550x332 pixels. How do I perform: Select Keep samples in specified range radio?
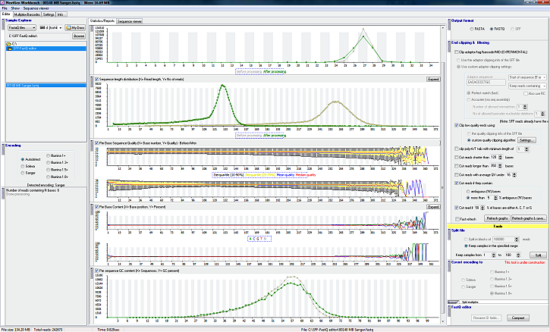click(x=466, y=246)
